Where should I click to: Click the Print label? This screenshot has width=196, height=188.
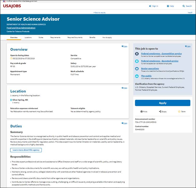point(145,112)
